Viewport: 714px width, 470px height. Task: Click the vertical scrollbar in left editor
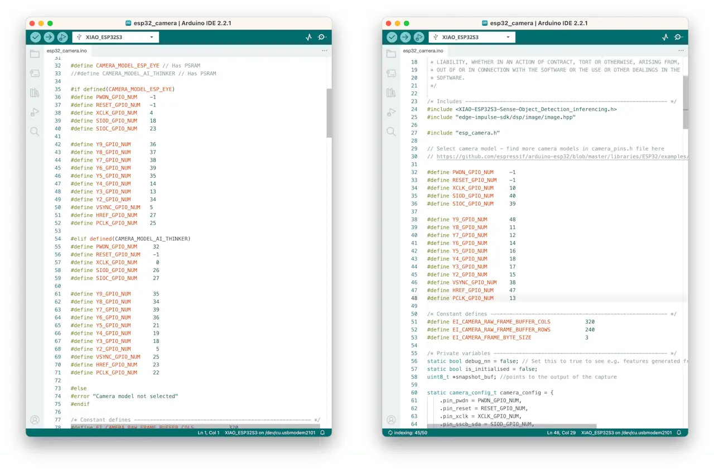coord(329,113)
